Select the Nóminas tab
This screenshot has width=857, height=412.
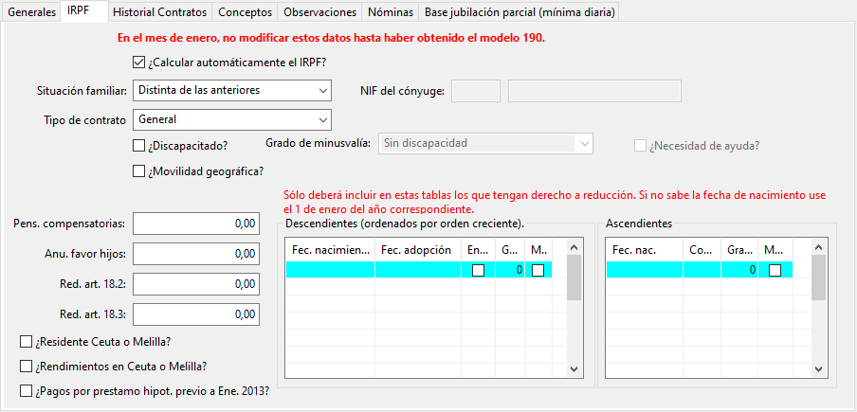click(391, 12)
